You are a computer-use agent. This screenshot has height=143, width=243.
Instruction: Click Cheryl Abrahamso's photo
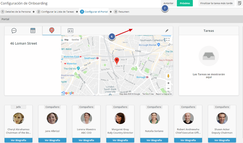coord(18,118)
